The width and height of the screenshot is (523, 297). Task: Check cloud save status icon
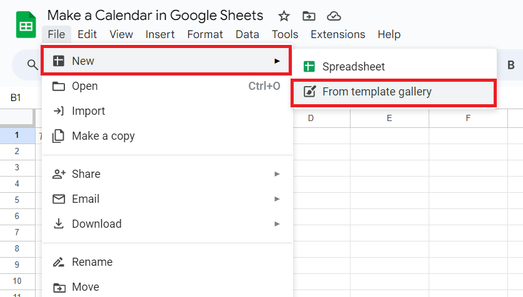click(334, 16)
